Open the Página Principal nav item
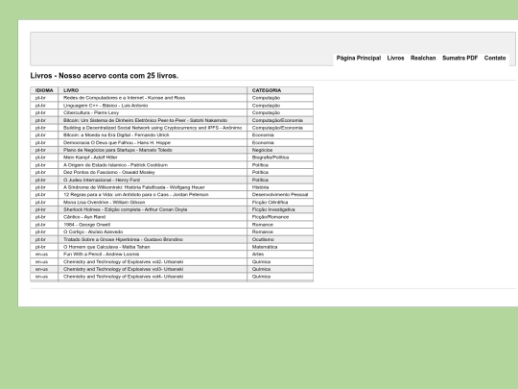The height and width of the screenshot is (389, 518). 359,58
